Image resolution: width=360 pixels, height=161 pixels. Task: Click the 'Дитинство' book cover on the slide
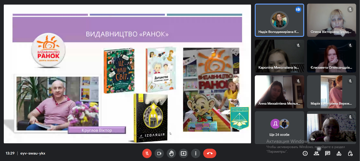point(161,70)
